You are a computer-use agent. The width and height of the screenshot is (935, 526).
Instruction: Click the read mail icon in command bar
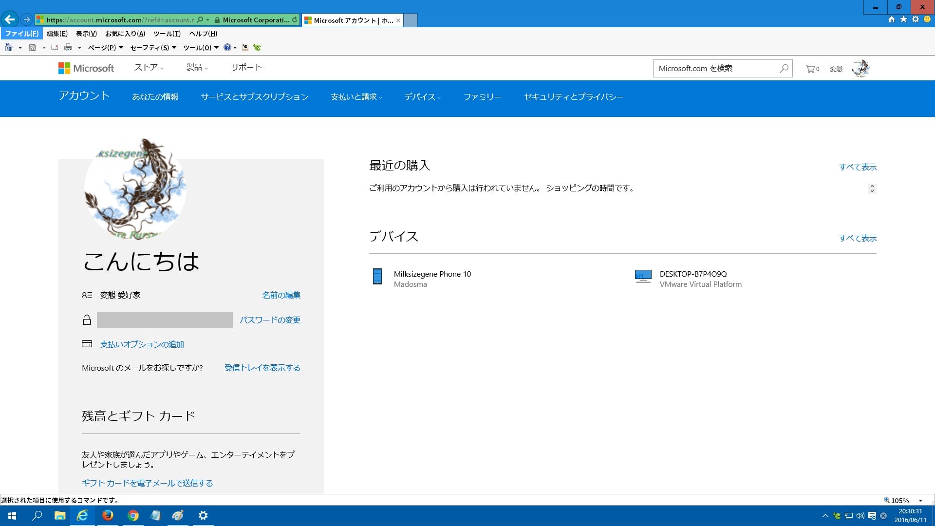tap(55, 47)
